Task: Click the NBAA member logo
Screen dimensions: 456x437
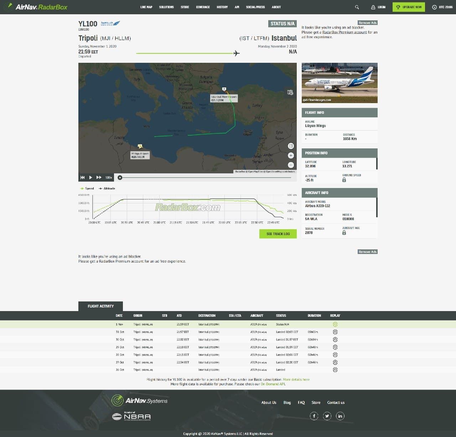Action: (131, 416)
